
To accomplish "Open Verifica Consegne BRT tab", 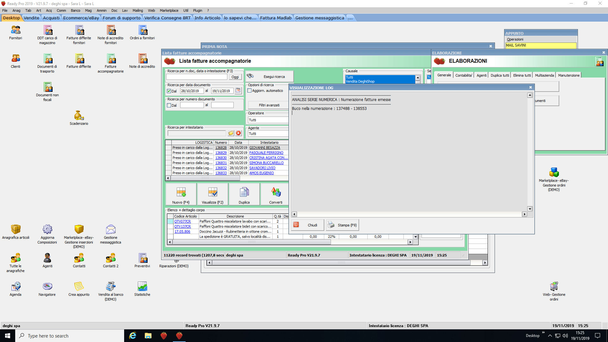I will 168,18.
